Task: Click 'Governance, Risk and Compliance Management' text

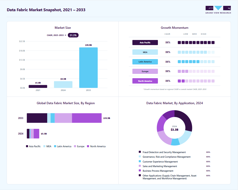Action: (167, 157)
